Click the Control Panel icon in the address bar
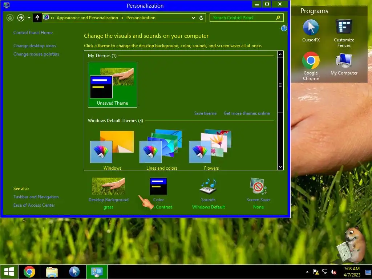 (46, 17)
